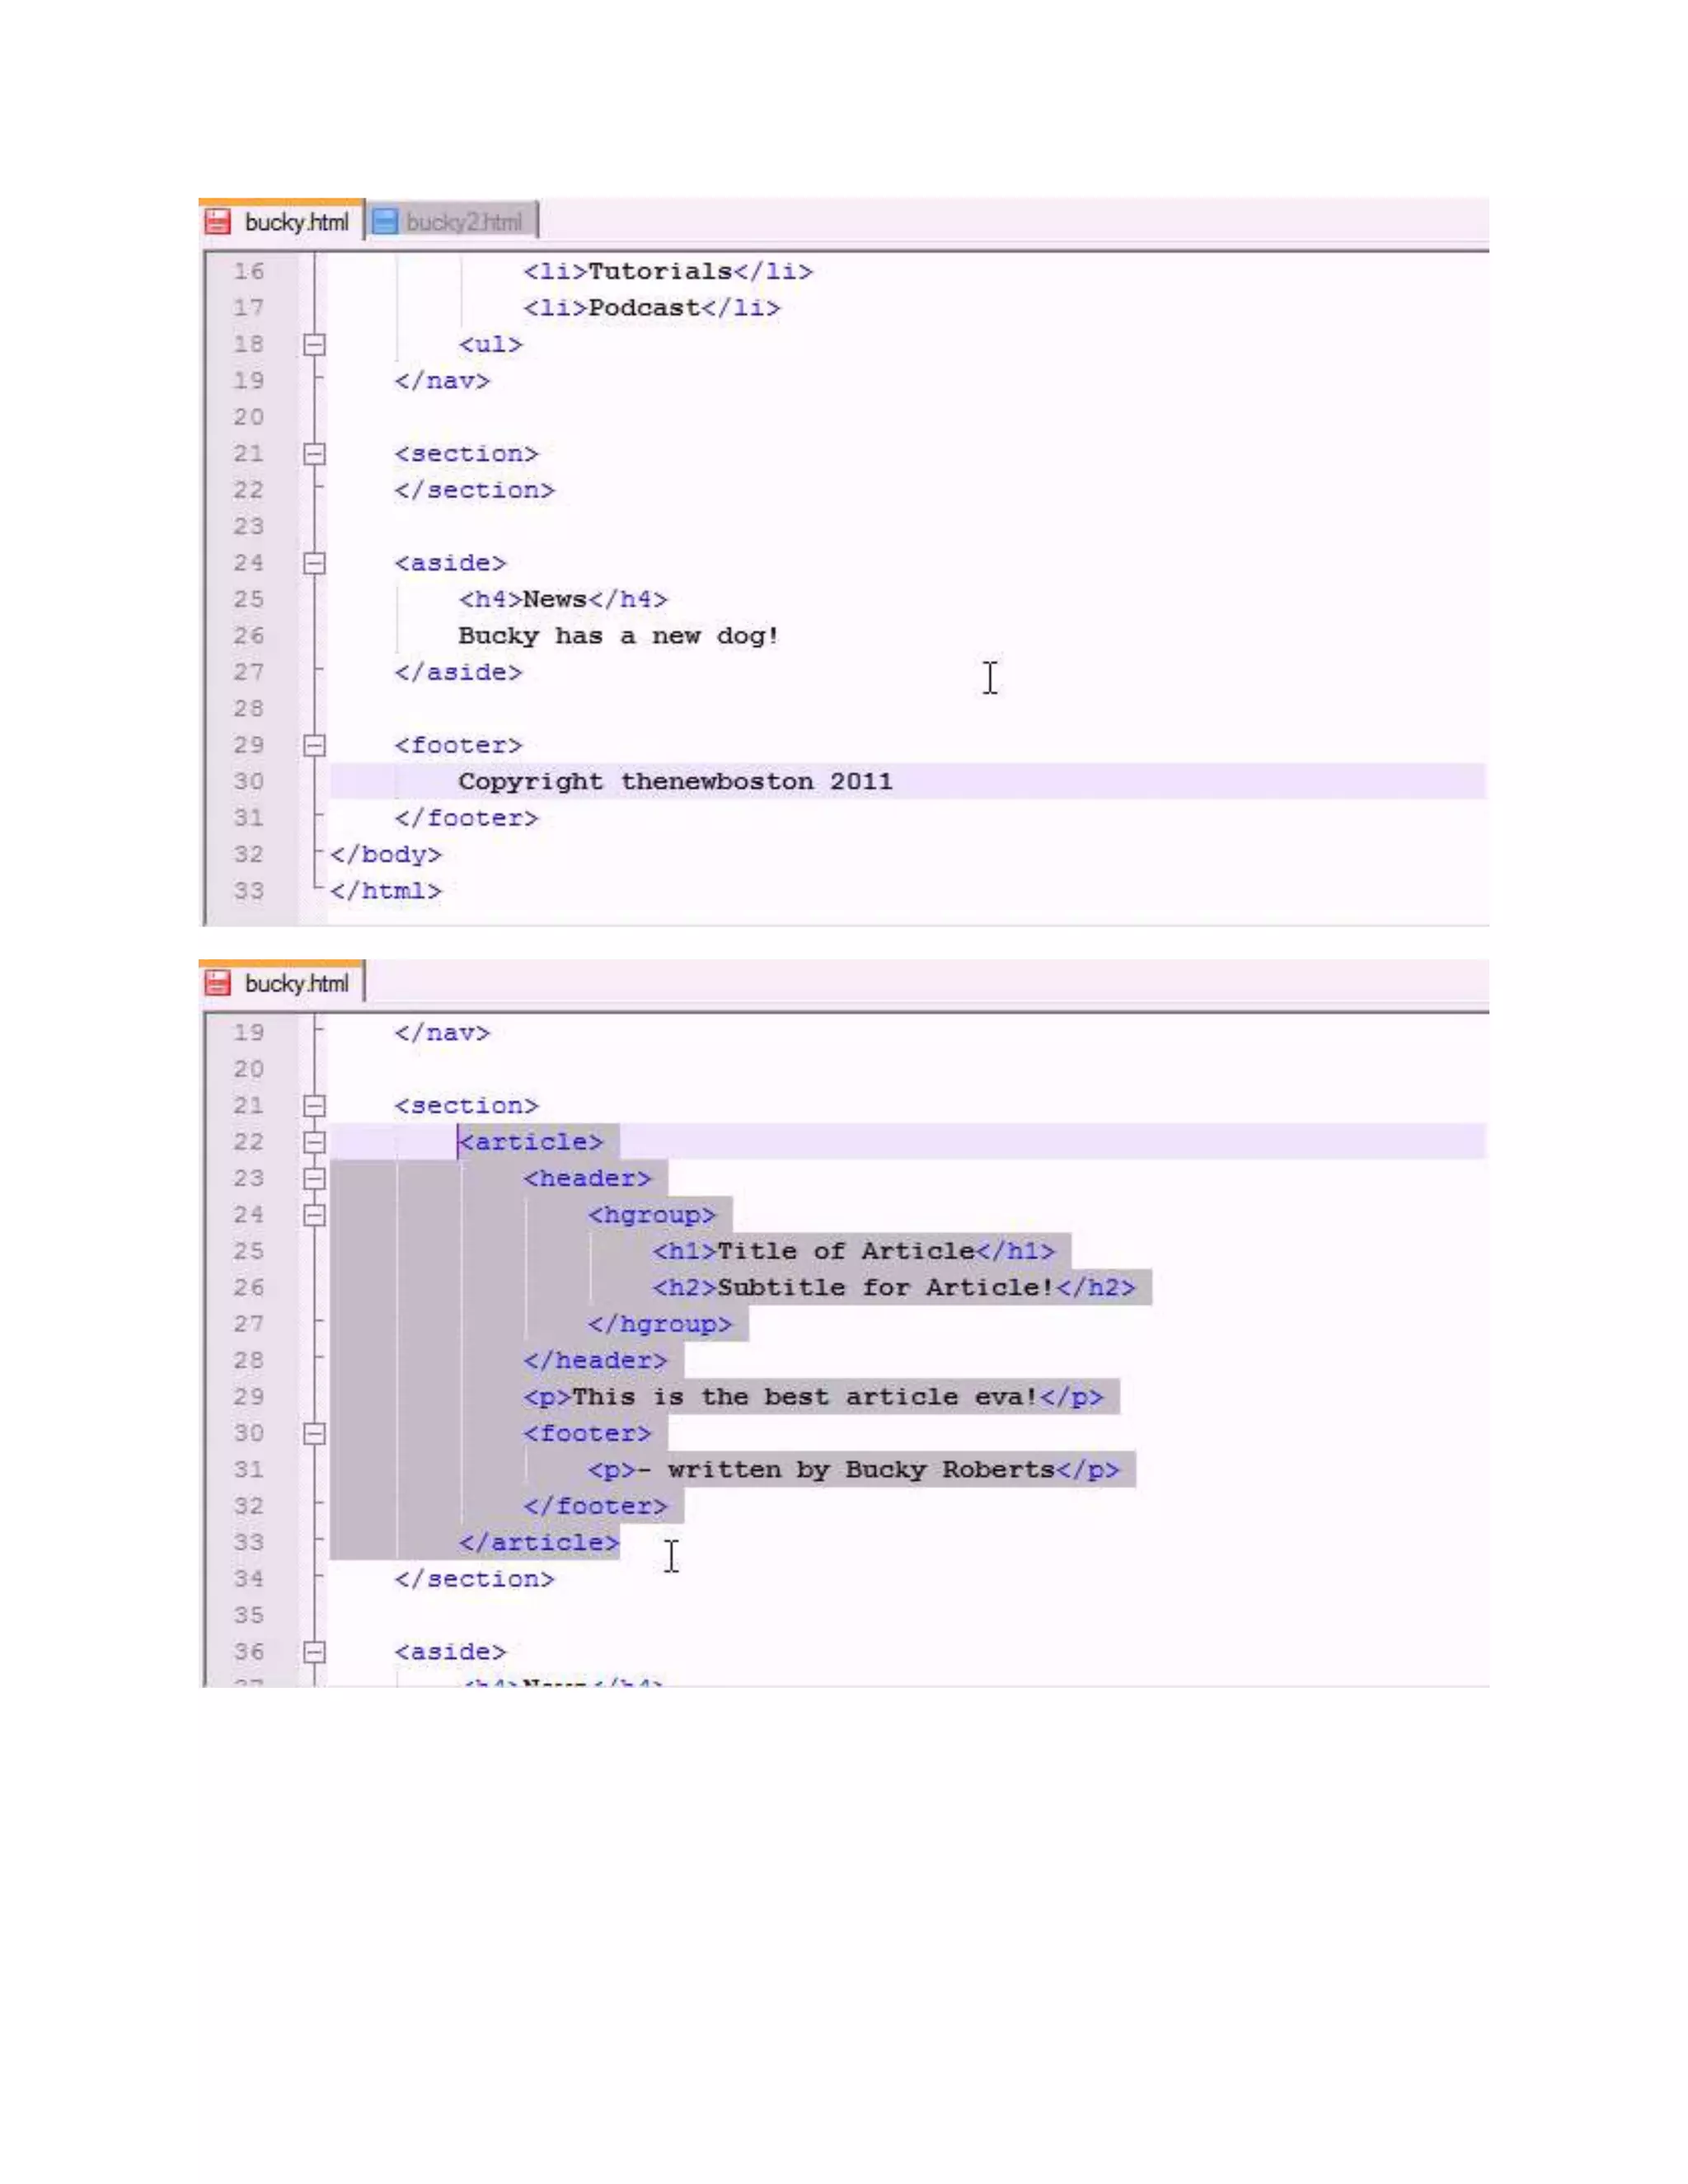The height and width of the screenshot is (2184, 1688).
Task: Click the 'Title of Article' h1 line
Action: click(854, 1251)
